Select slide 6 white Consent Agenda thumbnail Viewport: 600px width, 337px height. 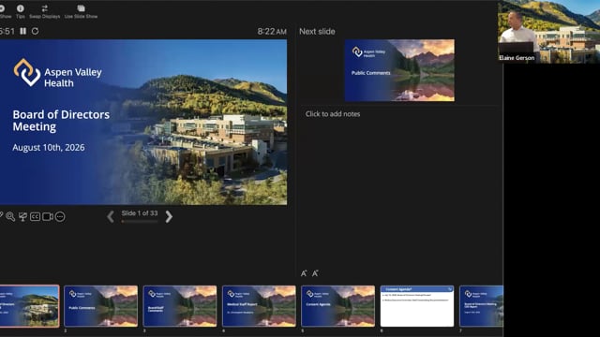(417, 306)
